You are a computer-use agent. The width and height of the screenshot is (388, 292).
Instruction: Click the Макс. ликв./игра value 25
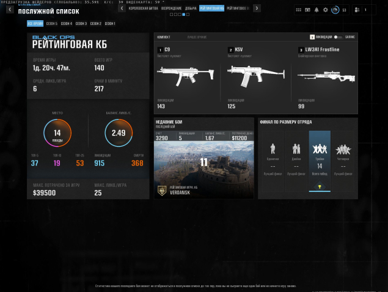tap(98, 193)
